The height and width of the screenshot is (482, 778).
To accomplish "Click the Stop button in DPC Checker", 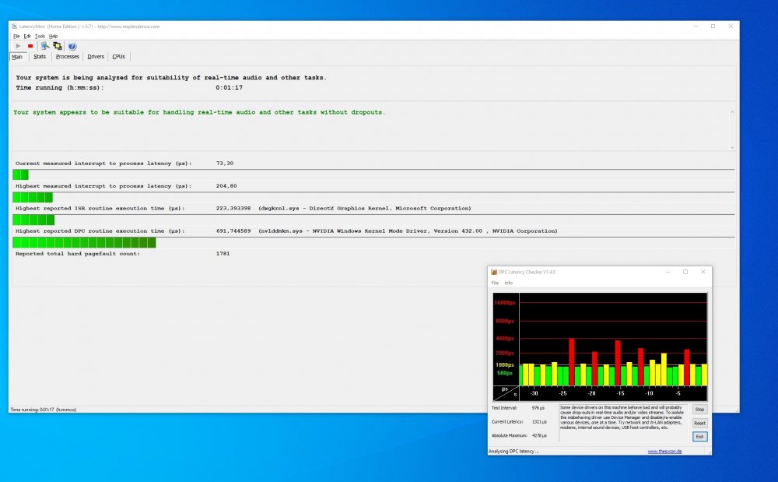I will click(699, 410).
